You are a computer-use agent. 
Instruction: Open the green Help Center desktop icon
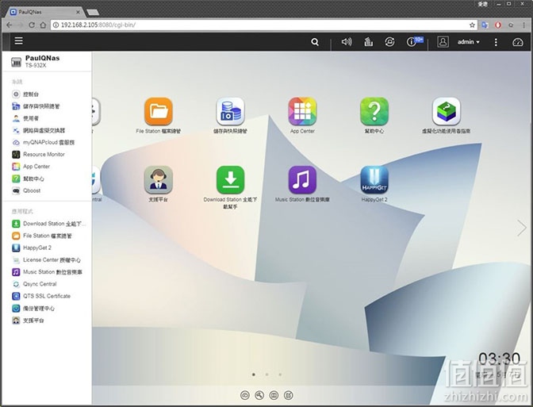tap(374, 112)
